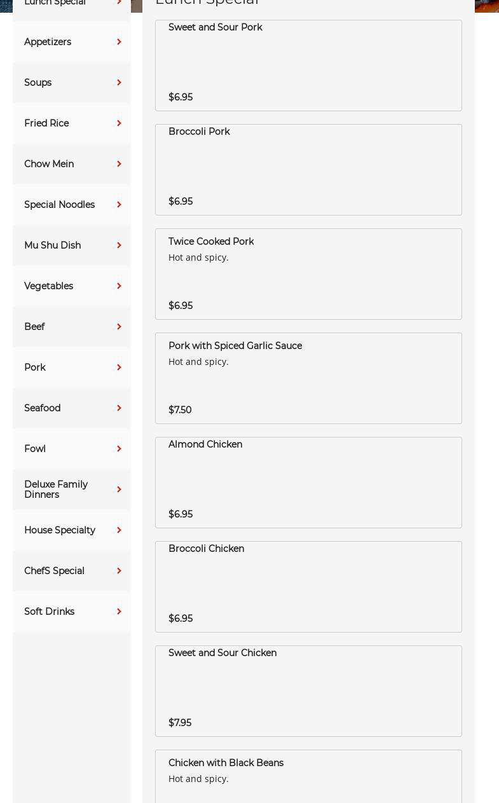Click the arrow icon next to Chow Mein
Viewport: 499px width, 803px height.
point(119,164)
